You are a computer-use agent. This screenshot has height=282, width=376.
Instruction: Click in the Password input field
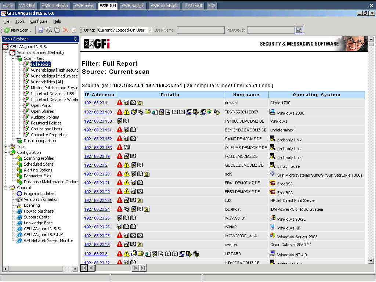[x=271, y=30]
